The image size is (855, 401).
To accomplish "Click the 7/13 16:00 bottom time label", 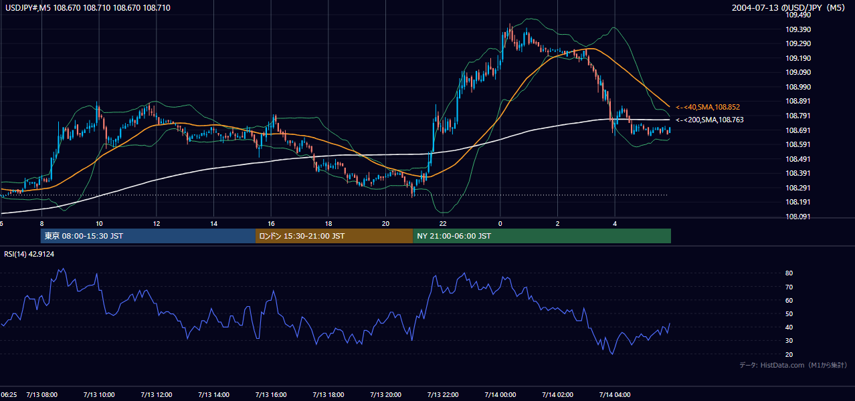I will [272, 394].
